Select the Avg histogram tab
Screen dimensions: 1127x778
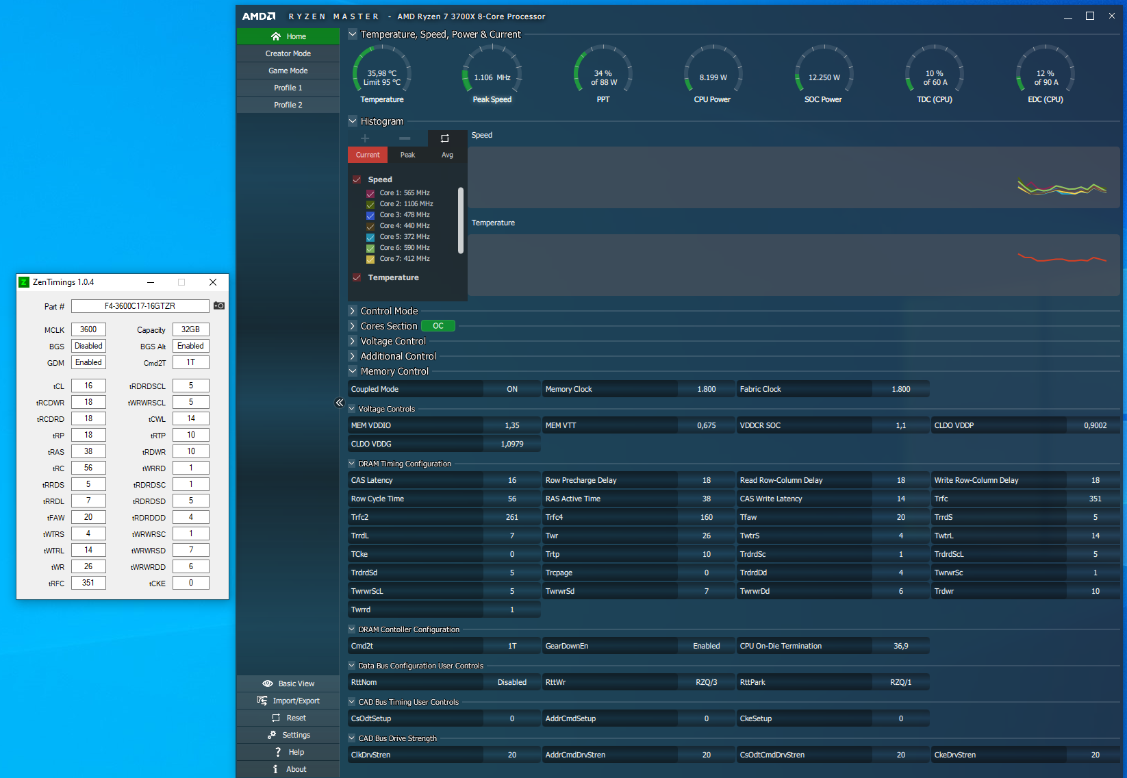coord(447,155)
